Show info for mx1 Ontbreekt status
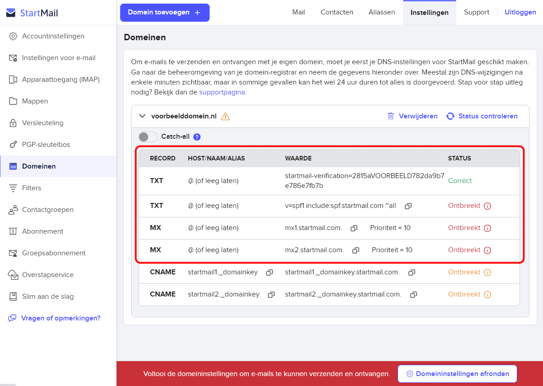 coord(487,228)
